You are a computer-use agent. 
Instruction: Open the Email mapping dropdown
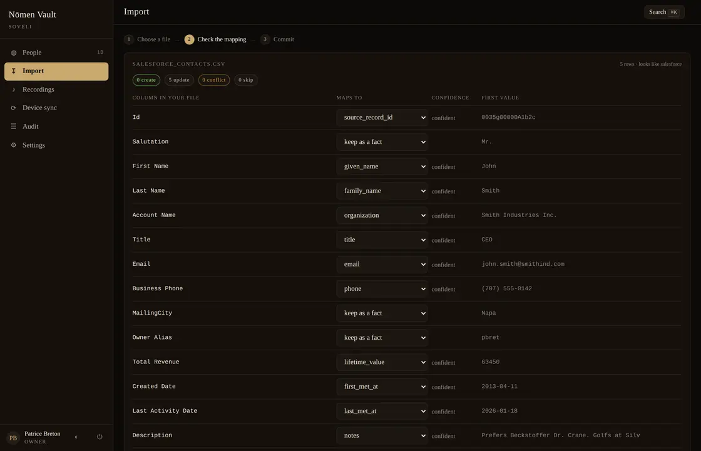tap(382, 264)
